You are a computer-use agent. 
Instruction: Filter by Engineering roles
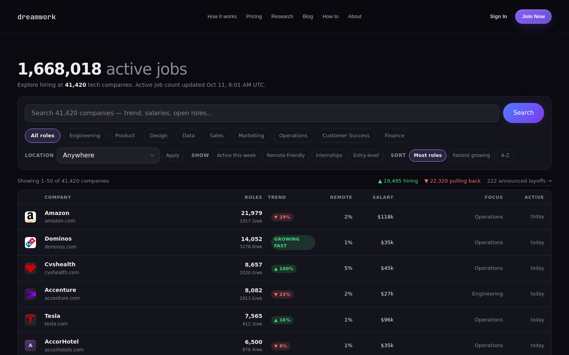(x=85, y=136)
